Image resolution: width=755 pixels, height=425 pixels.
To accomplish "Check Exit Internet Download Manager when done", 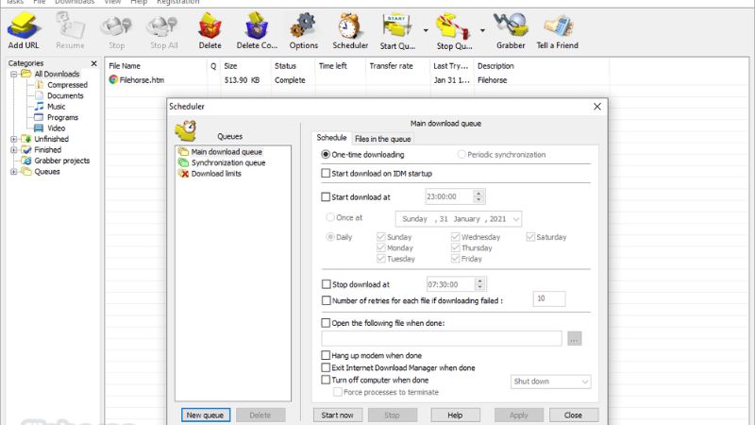I will click(326, 367).
